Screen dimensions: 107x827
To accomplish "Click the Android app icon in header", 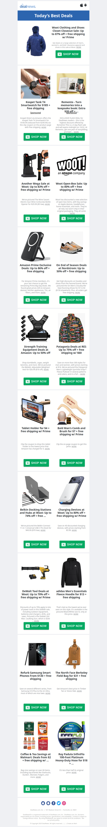I will (x=86, y=5).
